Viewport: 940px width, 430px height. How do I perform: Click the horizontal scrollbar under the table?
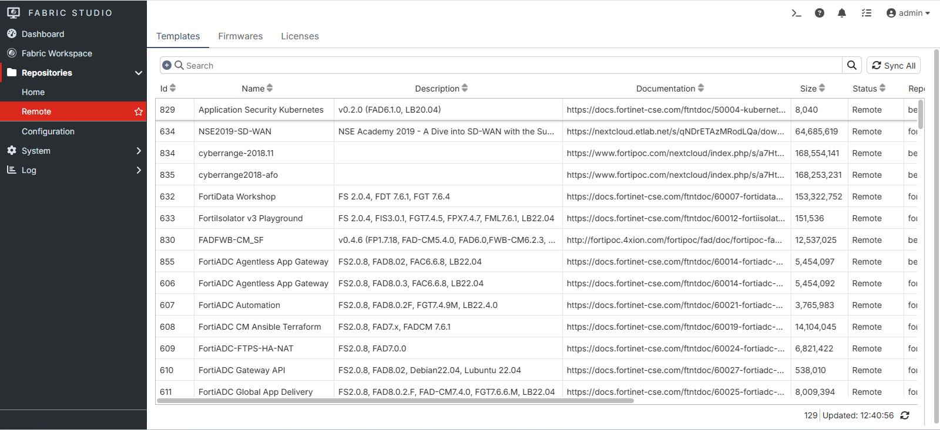coord(395,401)
